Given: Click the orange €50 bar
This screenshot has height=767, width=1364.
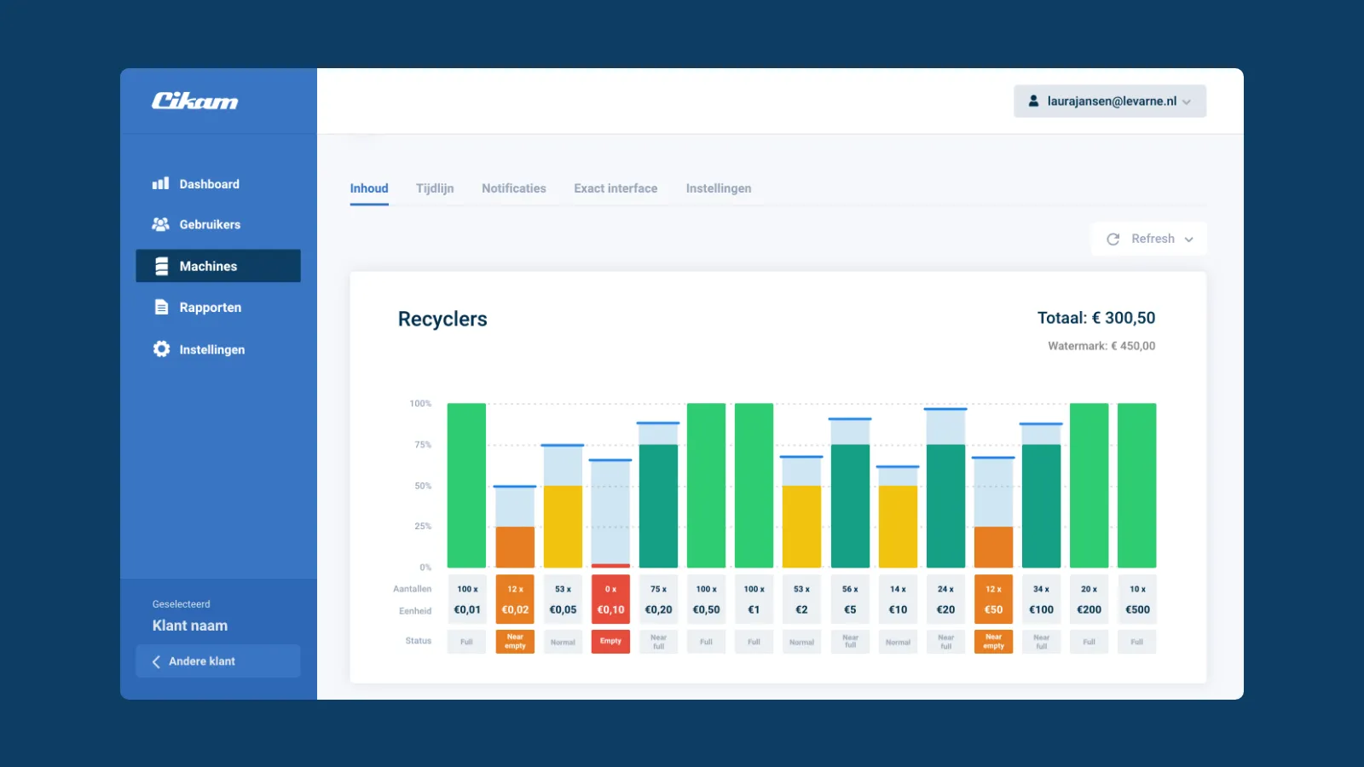Looking at the screenshot, I should coord(993,547).
